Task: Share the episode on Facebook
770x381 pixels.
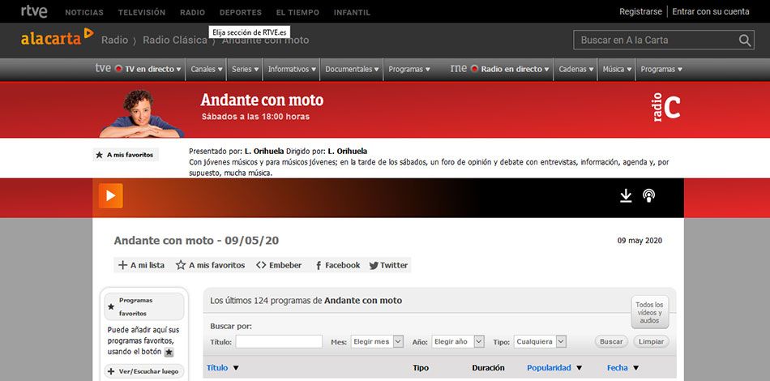Action: coord(337,265)
